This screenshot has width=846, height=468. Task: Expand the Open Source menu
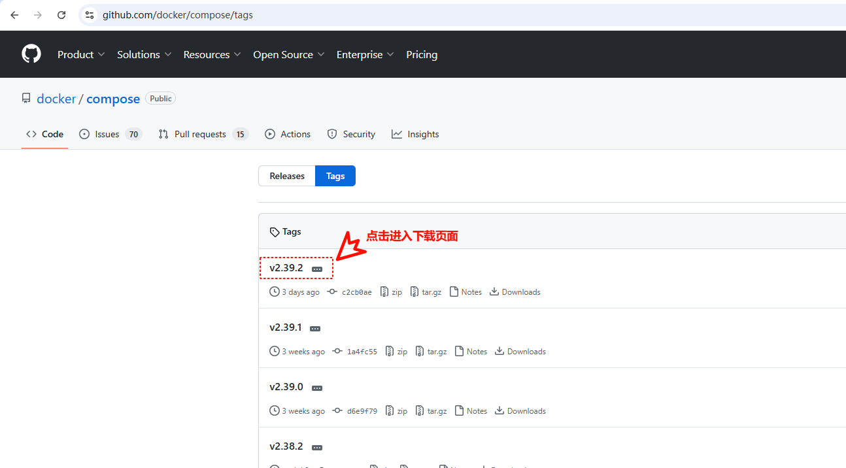(288, 55)
